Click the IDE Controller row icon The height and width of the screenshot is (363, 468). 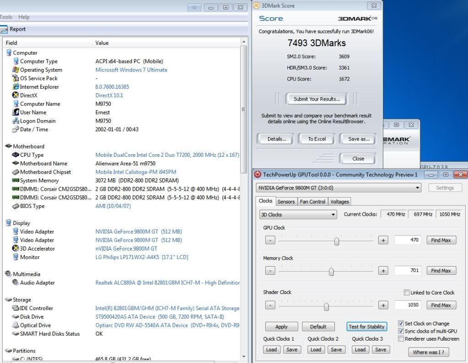(x=16, y=308)
